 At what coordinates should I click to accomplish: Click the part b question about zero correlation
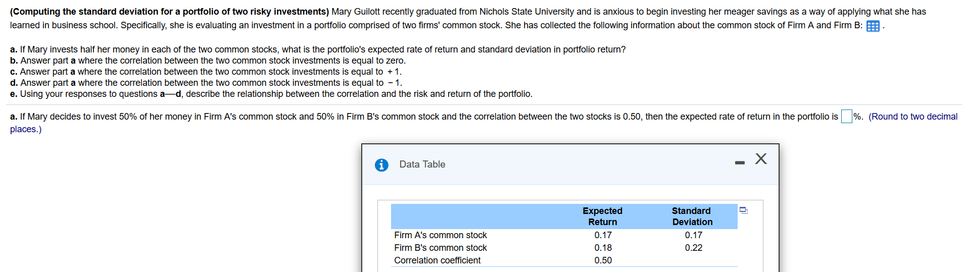pos(208,61)
